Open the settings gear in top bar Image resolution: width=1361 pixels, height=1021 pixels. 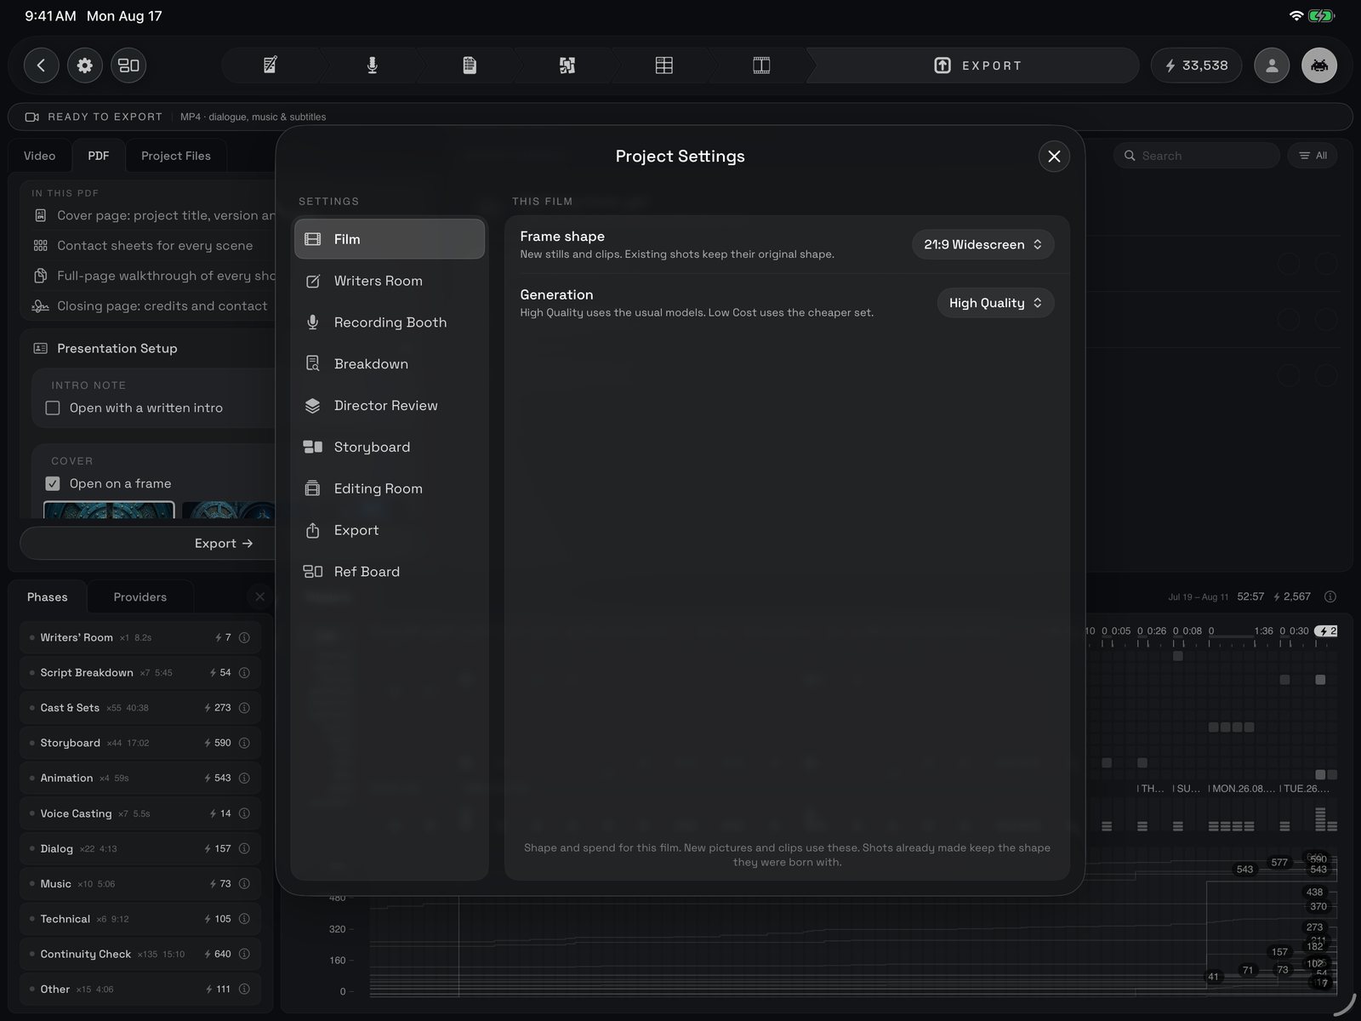(x=85, y=66)
